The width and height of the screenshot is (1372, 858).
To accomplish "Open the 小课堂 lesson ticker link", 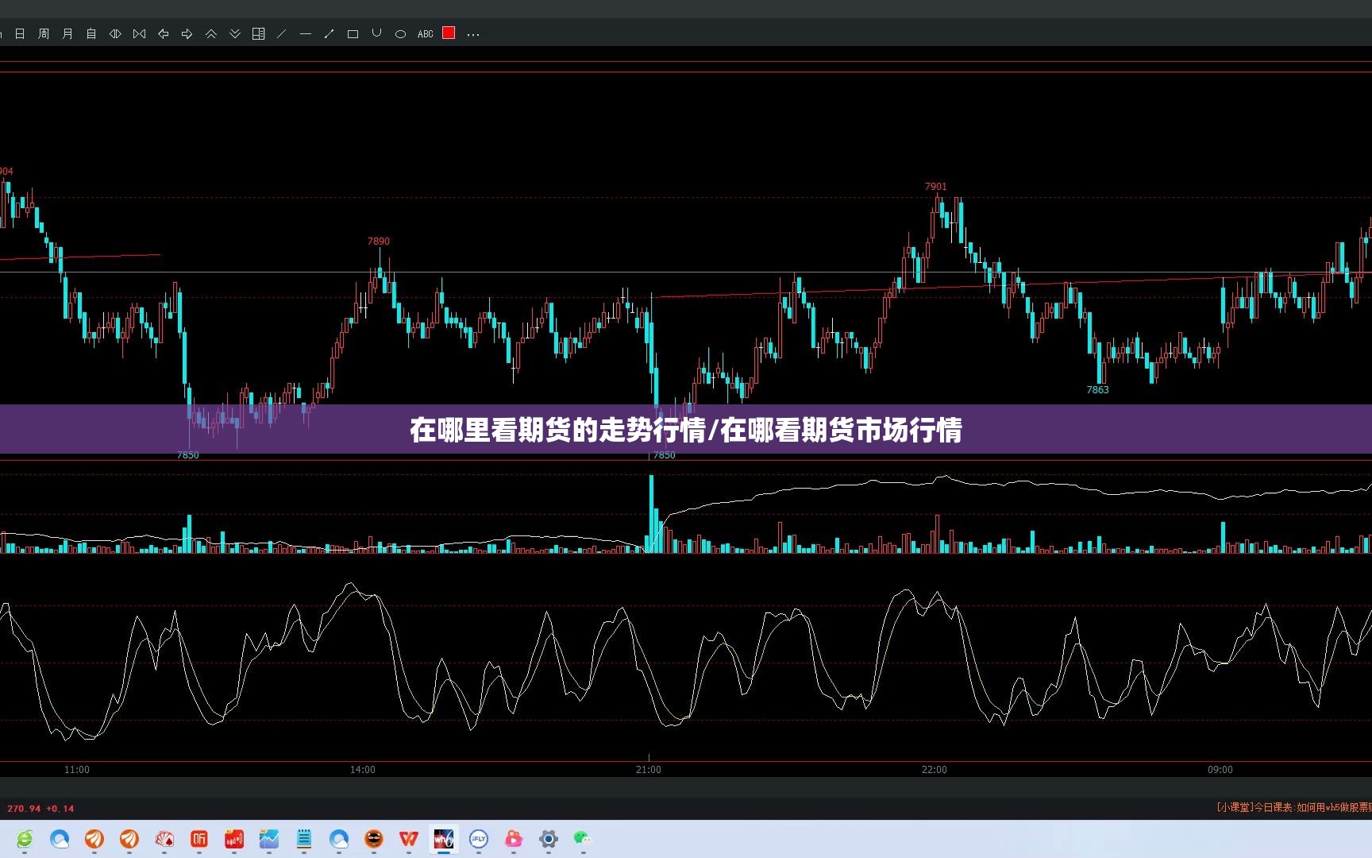I will coord(1293,807).
